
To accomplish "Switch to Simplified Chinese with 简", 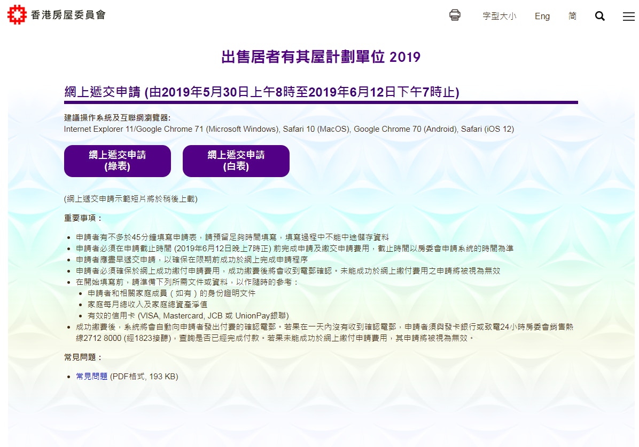I will [572, 16].
